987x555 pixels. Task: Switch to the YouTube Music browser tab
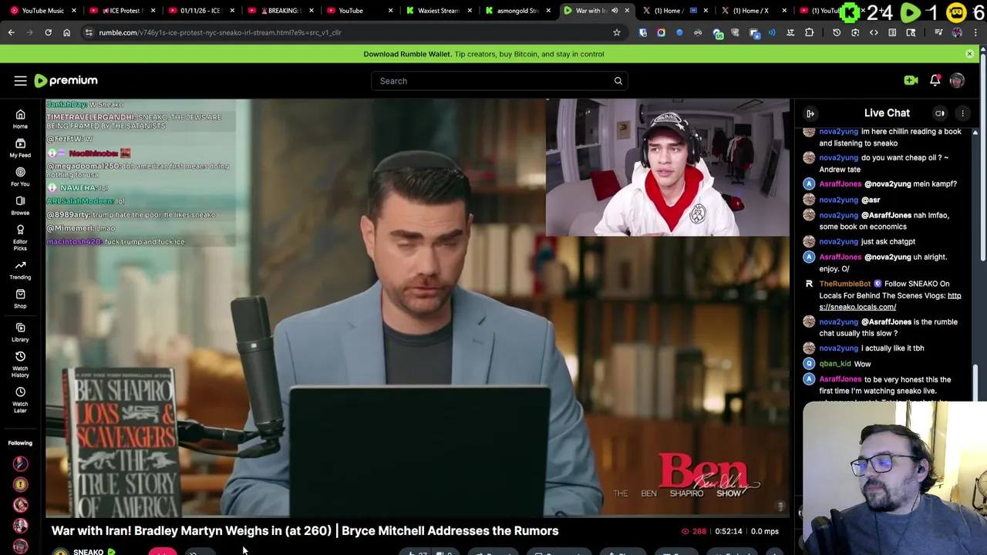coord(43,11)
